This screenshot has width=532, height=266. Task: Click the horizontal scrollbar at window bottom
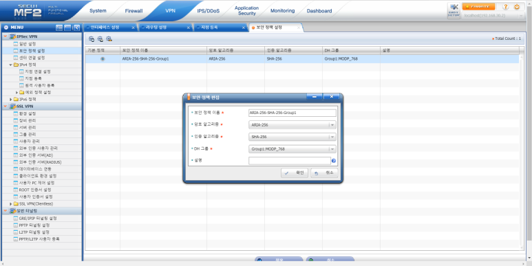click(263, 263)
